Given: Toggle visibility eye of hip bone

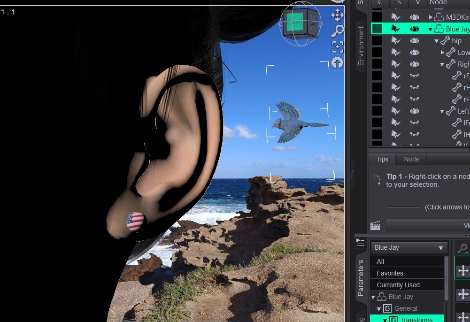Looking at the screenshot, I should pos(415,40).
